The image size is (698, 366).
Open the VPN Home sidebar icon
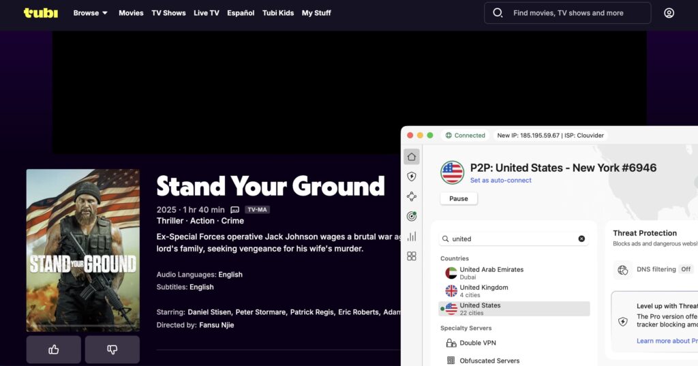(411, 157)
